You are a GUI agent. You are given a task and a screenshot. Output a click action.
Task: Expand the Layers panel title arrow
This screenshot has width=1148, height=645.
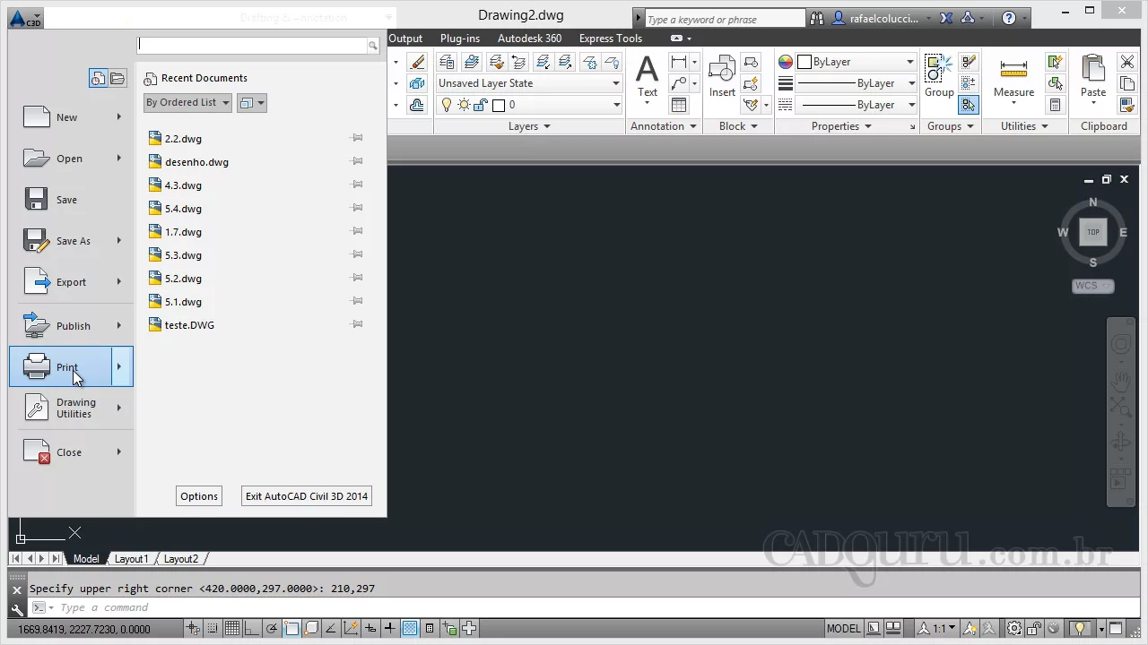[x=547, y=126]
